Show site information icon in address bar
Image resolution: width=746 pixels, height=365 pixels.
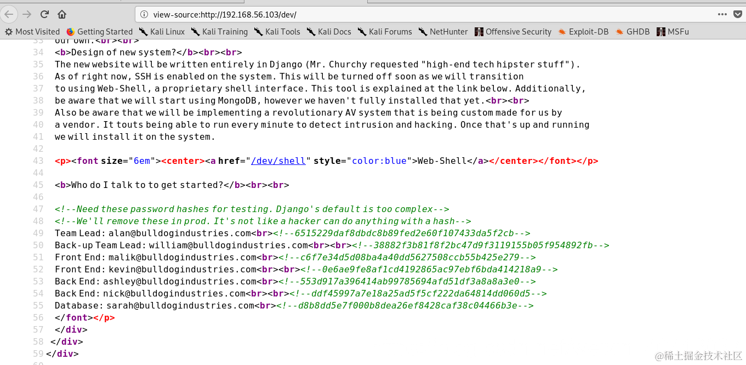tap(144, 14)
